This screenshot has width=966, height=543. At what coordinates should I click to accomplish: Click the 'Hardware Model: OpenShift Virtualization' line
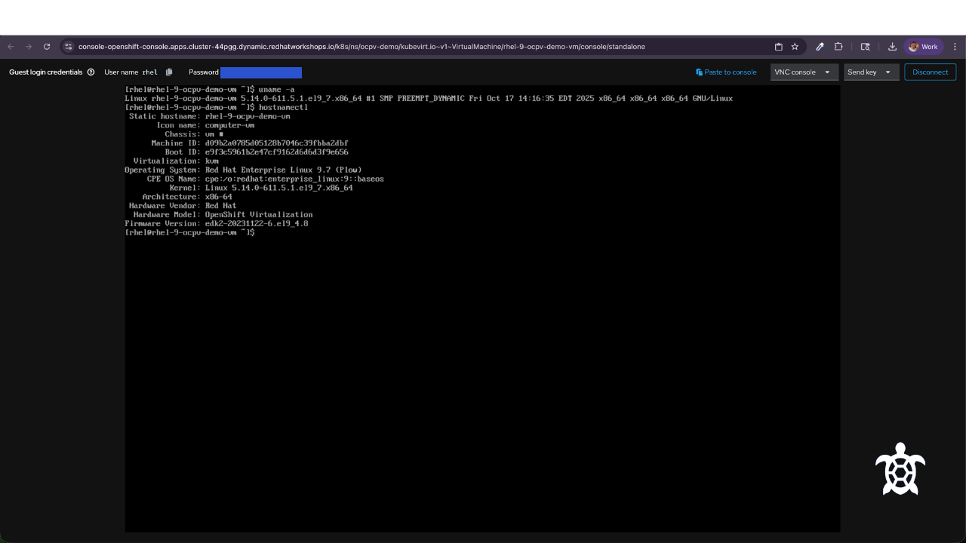click(x=223, y=215)
